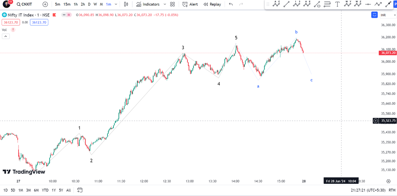The image size is (397, 196).
Task: Click the redo arrow
Action: pyautogui.click(x=241, y=4)
